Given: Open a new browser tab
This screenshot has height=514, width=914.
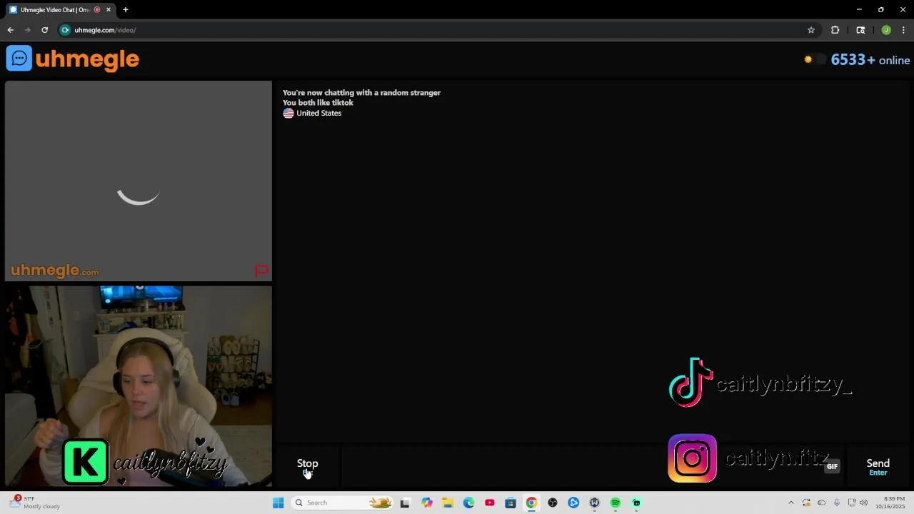Looking at the screenshot, I should [x=126, y=10].
